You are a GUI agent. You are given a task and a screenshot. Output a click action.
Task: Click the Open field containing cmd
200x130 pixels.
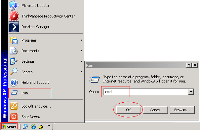click(x=146, y=92)
